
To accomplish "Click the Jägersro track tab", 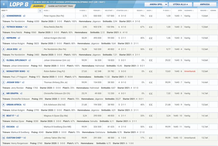I will [x=38, y=6].
